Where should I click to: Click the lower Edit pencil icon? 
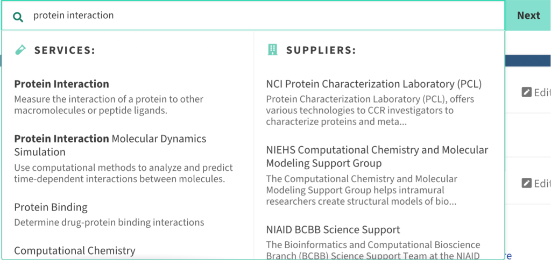526,183
